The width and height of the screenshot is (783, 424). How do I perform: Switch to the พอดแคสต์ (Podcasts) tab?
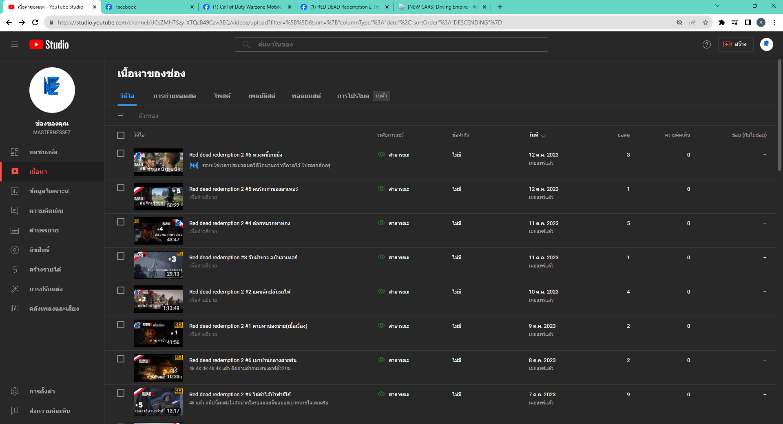306,96
